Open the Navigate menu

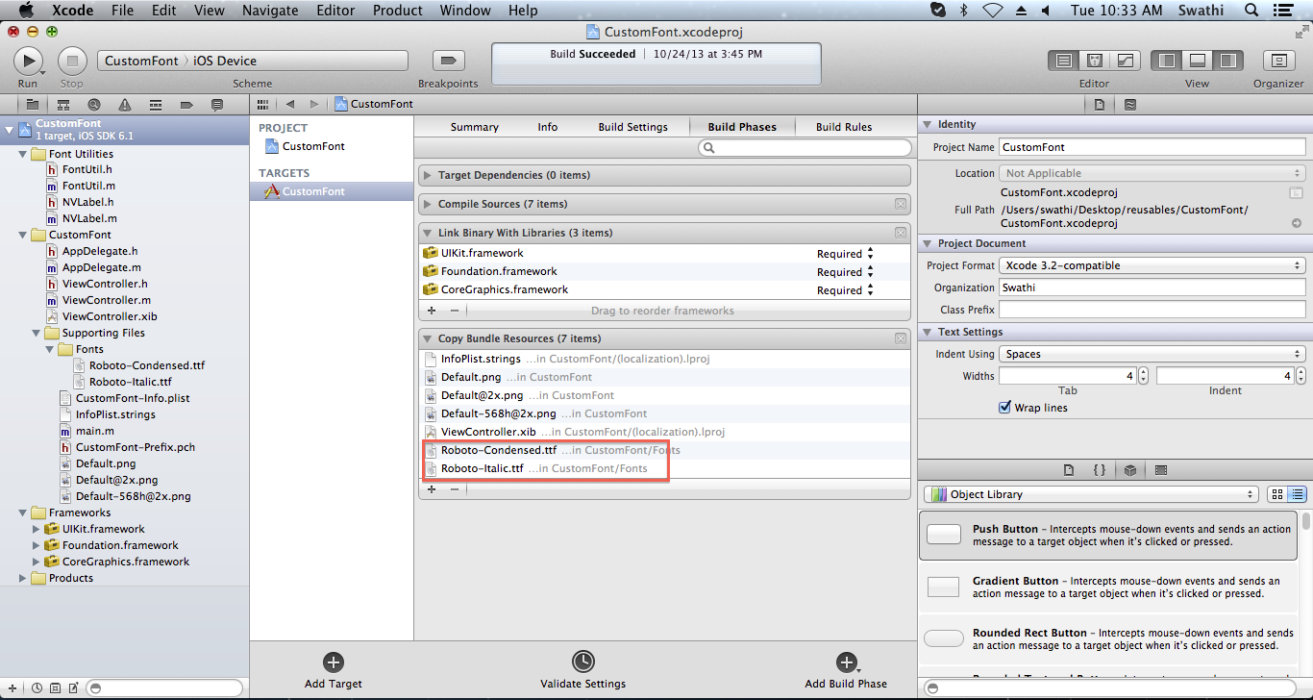270,11
